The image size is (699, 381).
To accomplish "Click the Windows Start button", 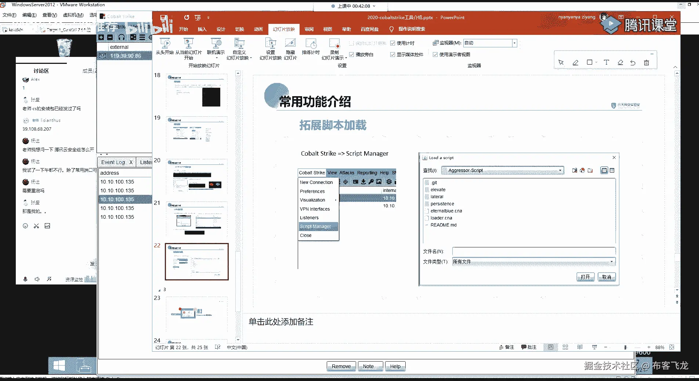I will coord(59,366).
